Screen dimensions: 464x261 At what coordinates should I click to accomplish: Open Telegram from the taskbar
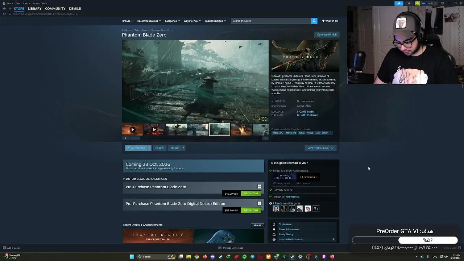(252, 257)
